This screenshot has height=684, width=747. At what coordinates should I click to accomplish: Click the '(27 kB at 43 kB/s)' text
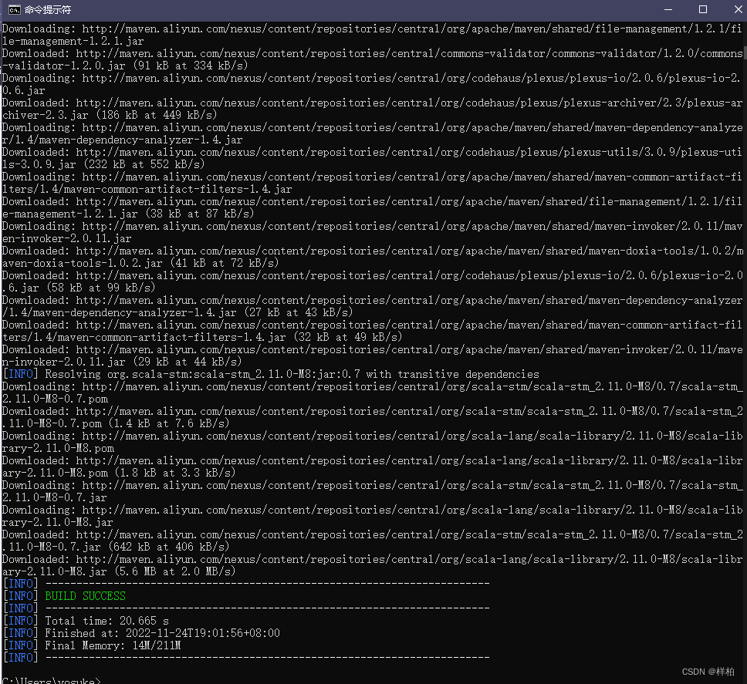(x=299, y=312)
